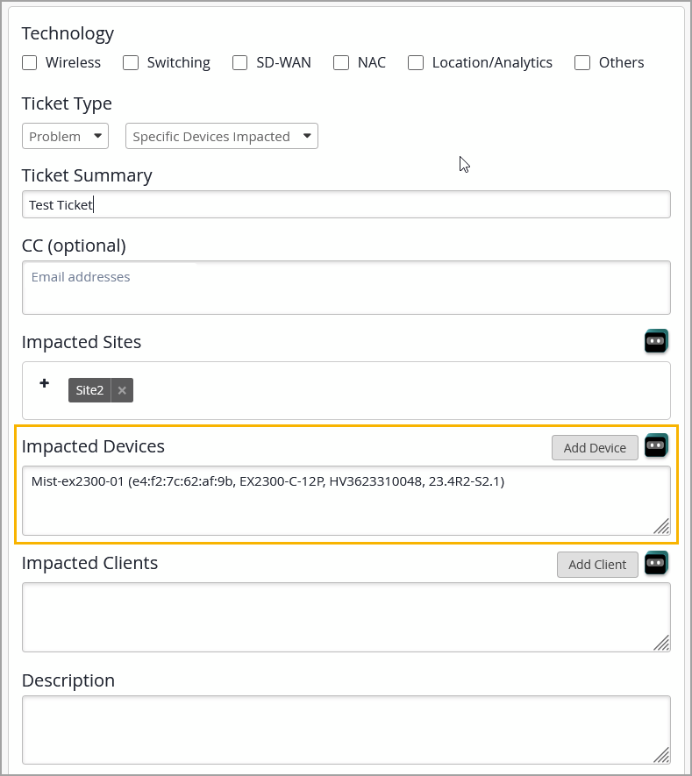
Task: Enable the Switching checkbox
Action: (x=131, y=63)
